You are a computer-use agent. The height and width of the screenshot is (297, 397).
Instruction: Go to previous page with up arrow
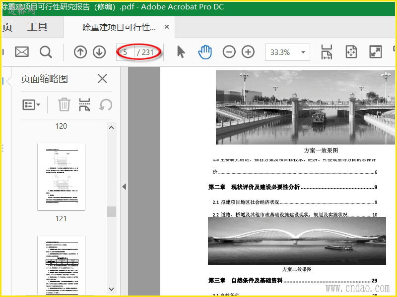pyautogui.click(x=80, y=52)
